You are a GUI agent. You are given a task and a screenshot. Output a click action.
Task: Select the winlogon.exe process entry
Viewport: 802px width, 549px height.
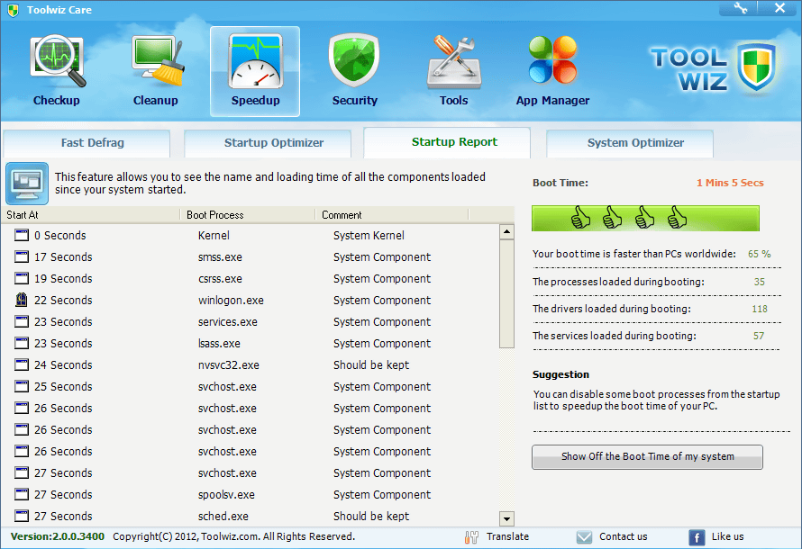point(231,301)
